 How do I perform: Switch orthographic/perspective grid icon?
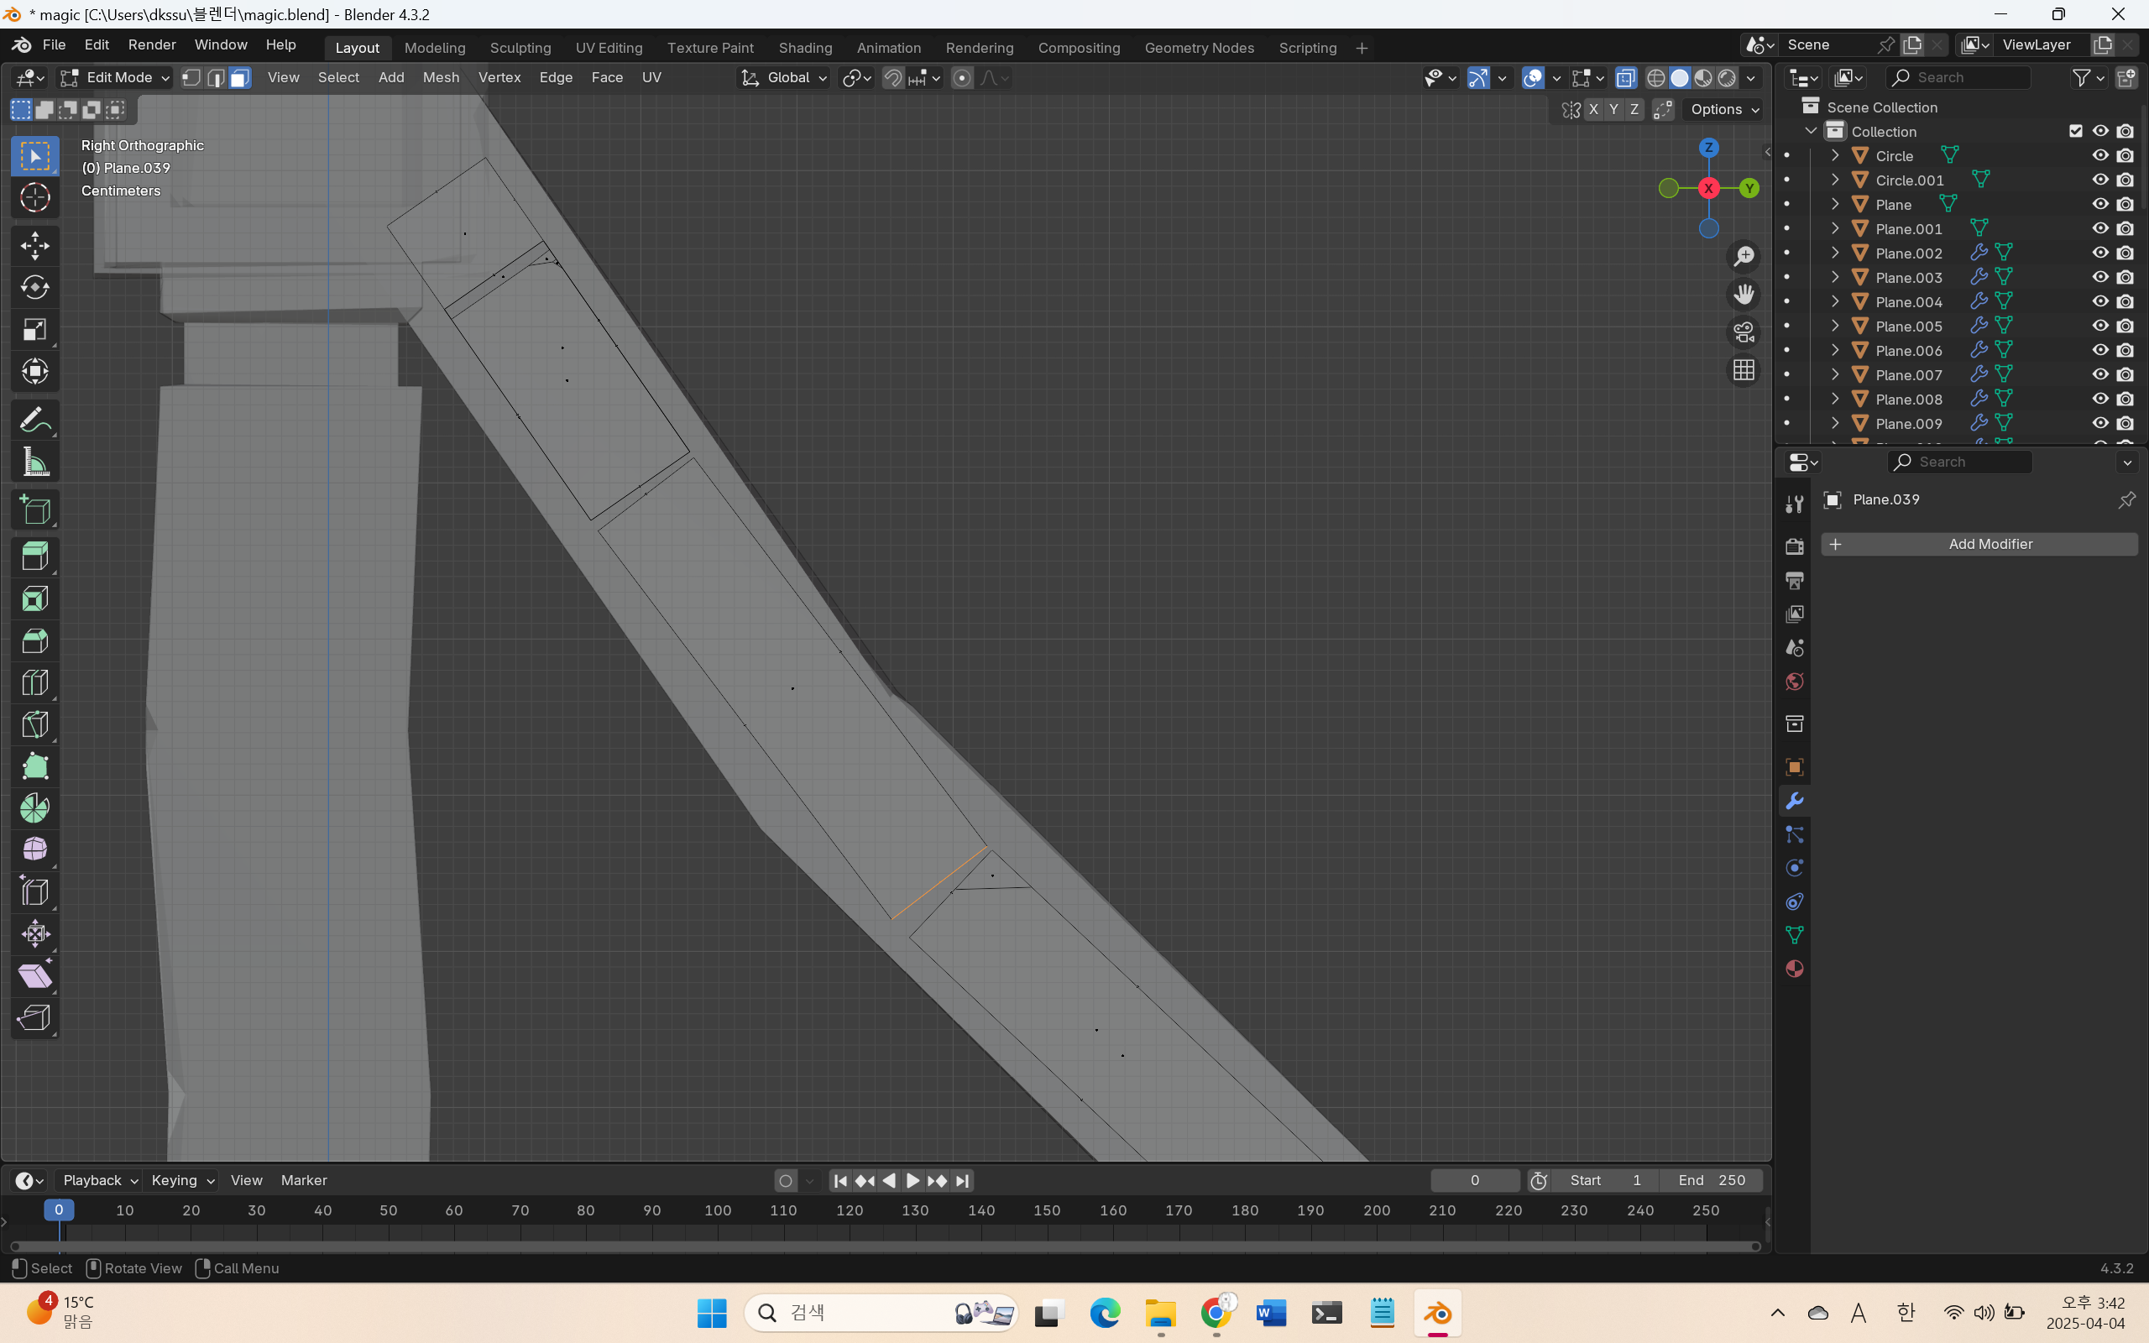click(1744, 370)
